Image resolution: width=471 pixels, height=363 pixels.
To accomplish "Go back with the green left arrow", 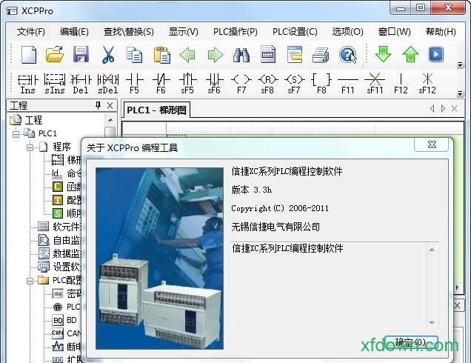I will pyautogui.click(x=188, y=55).
